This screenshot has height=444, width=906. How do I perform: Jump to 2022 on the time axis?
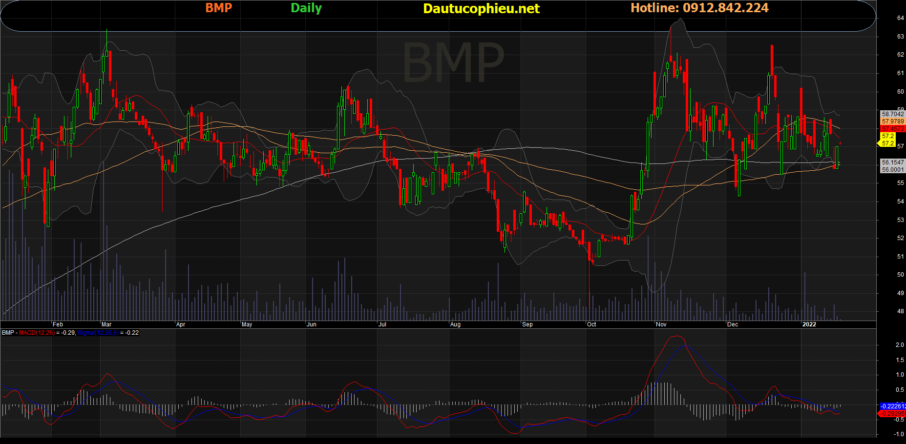tap(809, 324)
